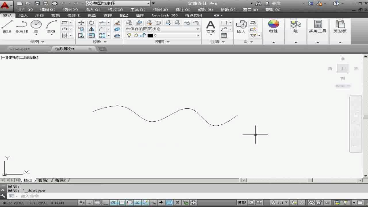Open the 格式(O) menu
Viewport: 368px width, 207px height.
point(115,9)
